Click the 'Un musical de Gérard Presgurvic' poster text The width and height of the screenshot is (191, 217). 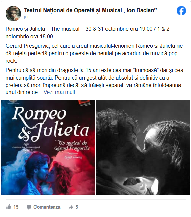72,146
